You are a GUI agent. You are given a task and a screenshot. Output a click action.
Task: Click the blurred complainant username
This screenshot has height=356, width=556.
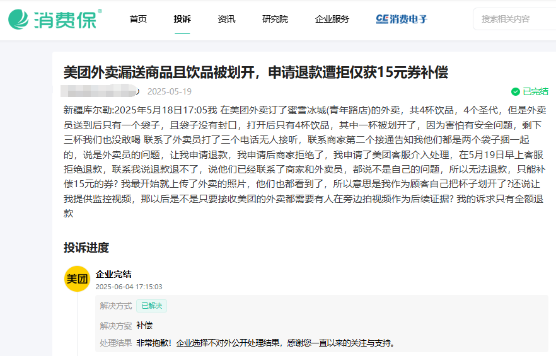pyautogui.click(x=100, y=91)
